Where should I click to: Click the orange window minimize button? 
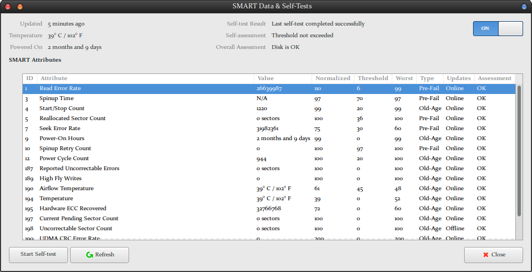[19, 7]
